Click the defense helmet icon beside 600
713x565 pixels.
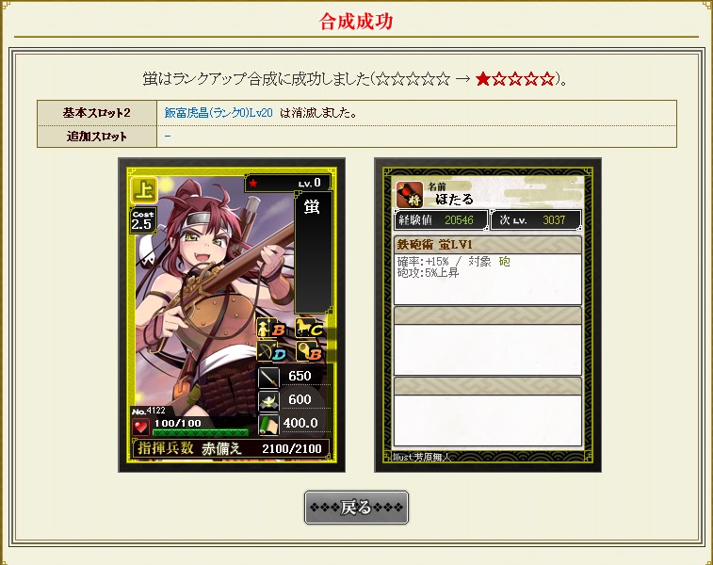268,400
